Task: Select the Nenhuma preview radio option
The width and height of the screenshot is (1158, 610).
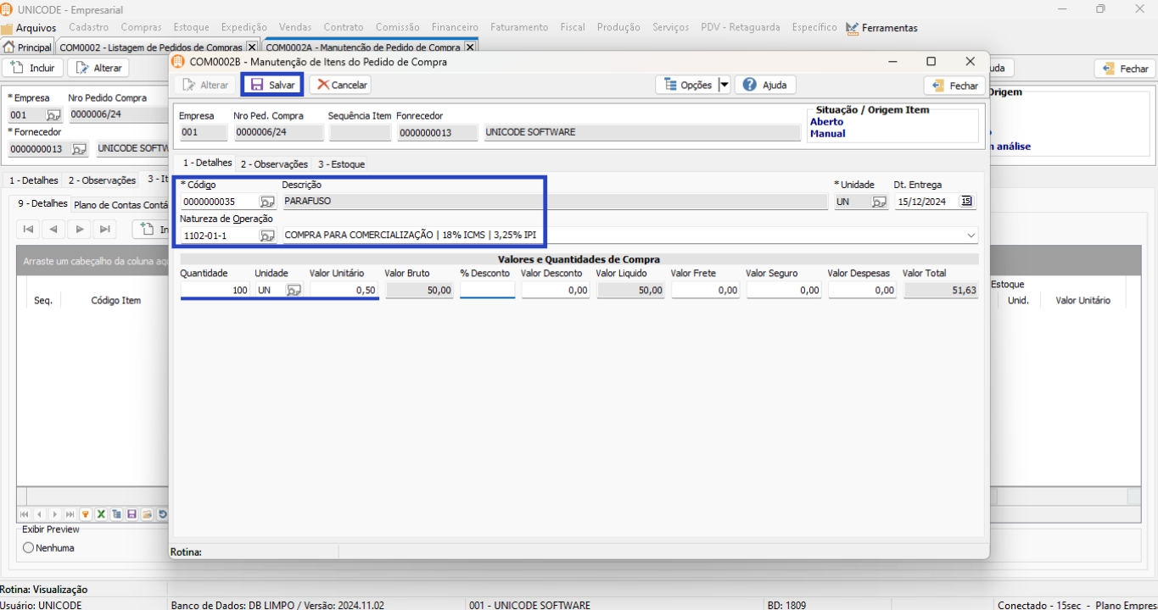Action: click(x=29, y=548)
